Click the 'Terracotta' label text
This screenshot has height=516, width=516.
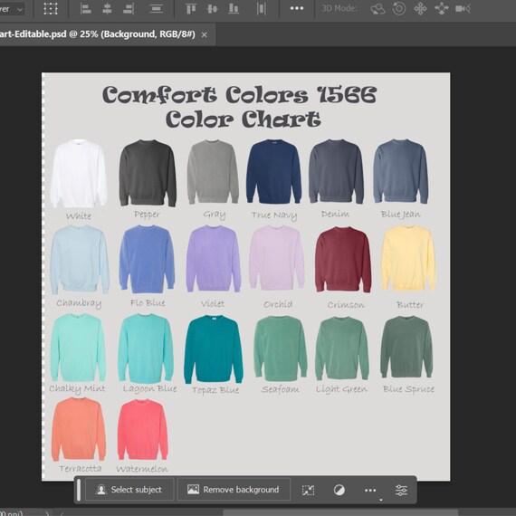click(x=81, y=468)
